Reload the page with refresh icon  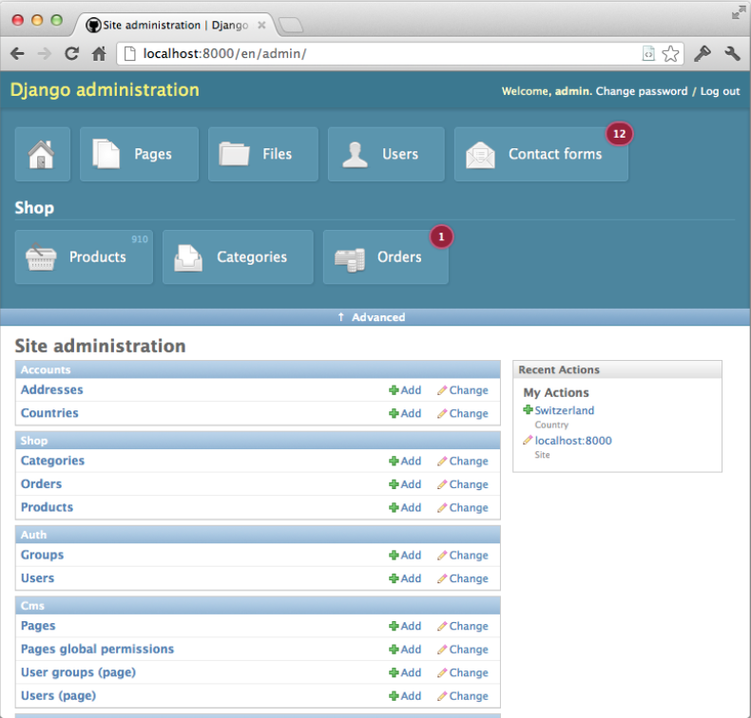click(x=72, y=53)
